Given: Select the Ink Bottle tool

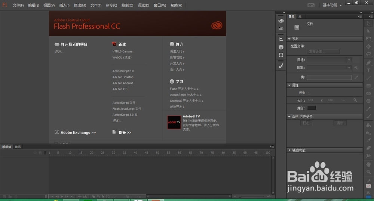Looking at the screenshot, I should coord(368,133).
